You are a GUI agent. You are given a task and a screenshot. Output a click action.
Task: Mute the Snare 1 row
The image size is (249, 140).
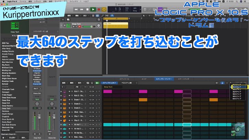click(70, 100)
